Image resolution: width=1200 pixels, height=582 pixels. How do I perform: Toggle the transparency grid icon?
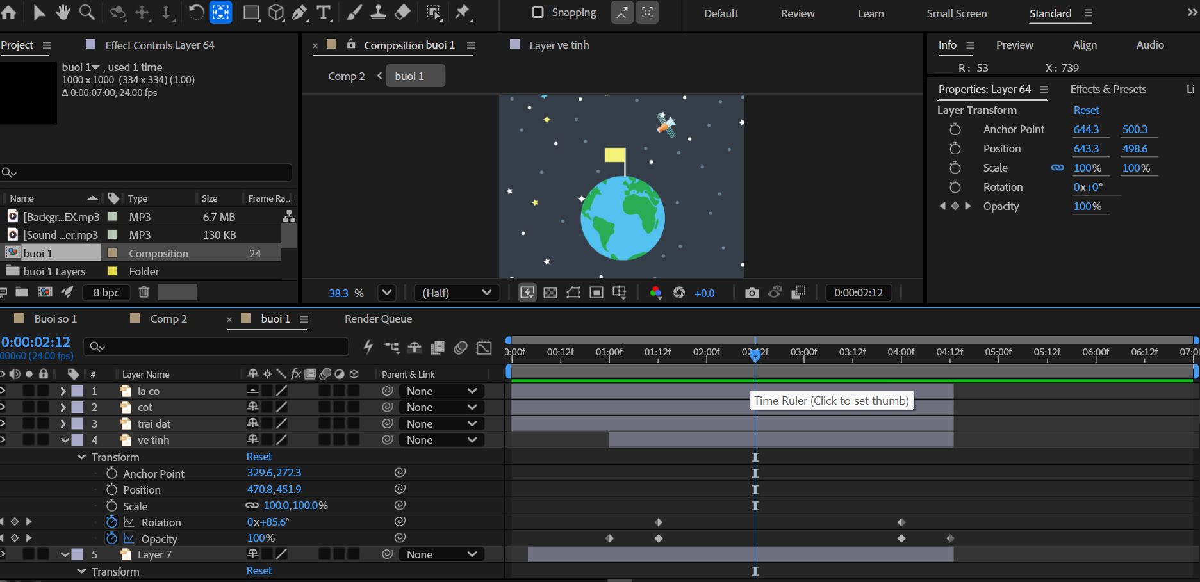click(x=550, y=293)
